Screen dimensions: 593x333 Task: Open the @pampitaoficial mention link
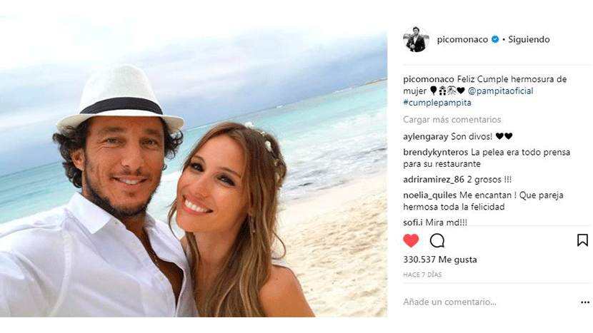[x=500, y=91]
